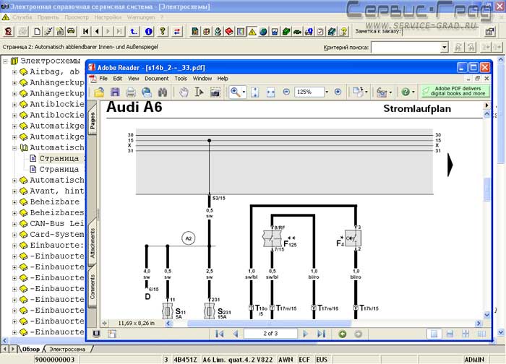Click the red-blue swap arrows toolbar icon
Image resolution: width=506 pixels, height=364 pixels.
(177, 31)
